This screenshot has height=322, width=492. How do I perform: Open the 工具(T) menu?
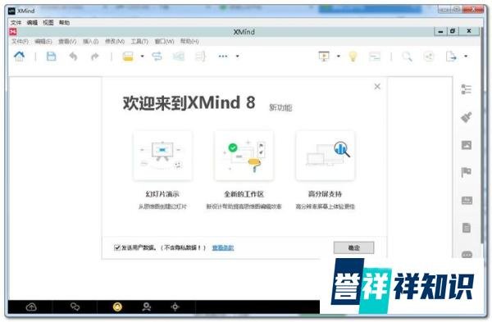coord(139,42)
